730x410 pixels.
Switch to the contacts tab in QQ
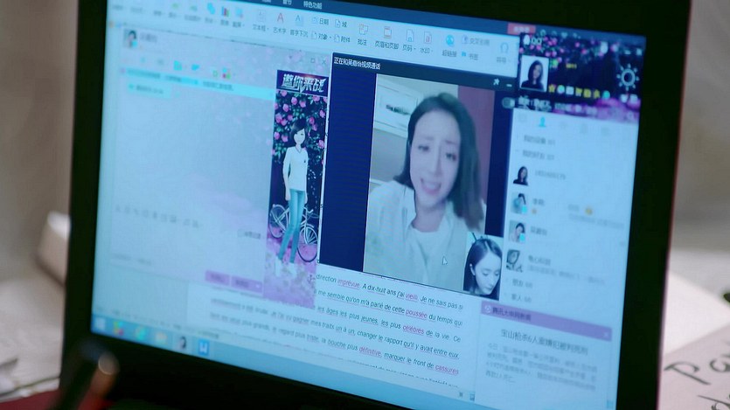tap(541, 121)
